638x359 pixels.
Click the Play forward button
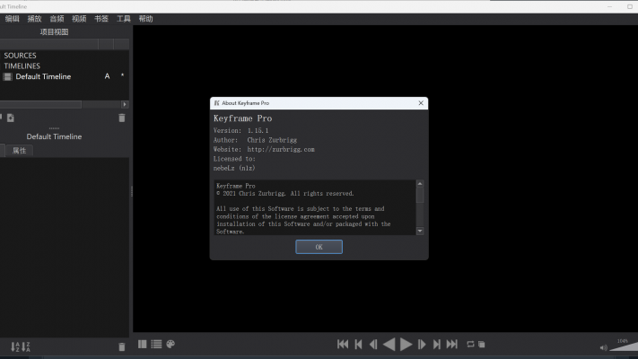tap(406, 344)
